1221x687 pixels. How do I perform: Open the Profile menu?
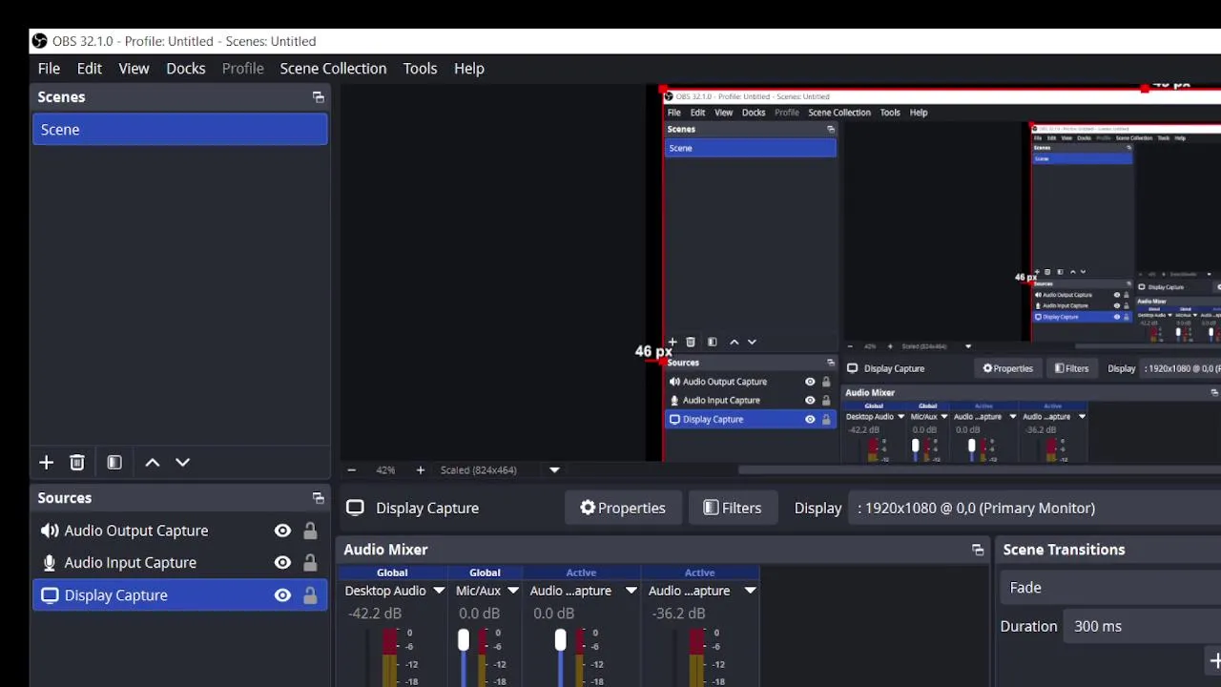click(x=243, y=69)
